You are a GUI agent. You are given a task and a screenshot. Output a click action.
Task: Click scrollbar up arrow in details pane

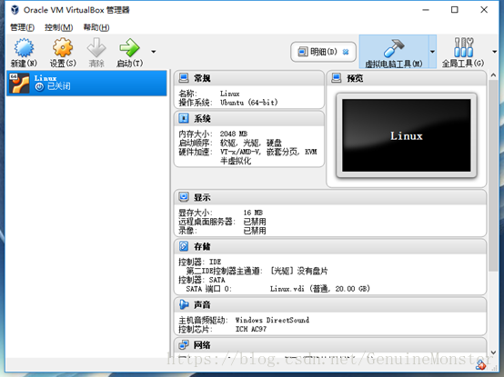(493, 75)
